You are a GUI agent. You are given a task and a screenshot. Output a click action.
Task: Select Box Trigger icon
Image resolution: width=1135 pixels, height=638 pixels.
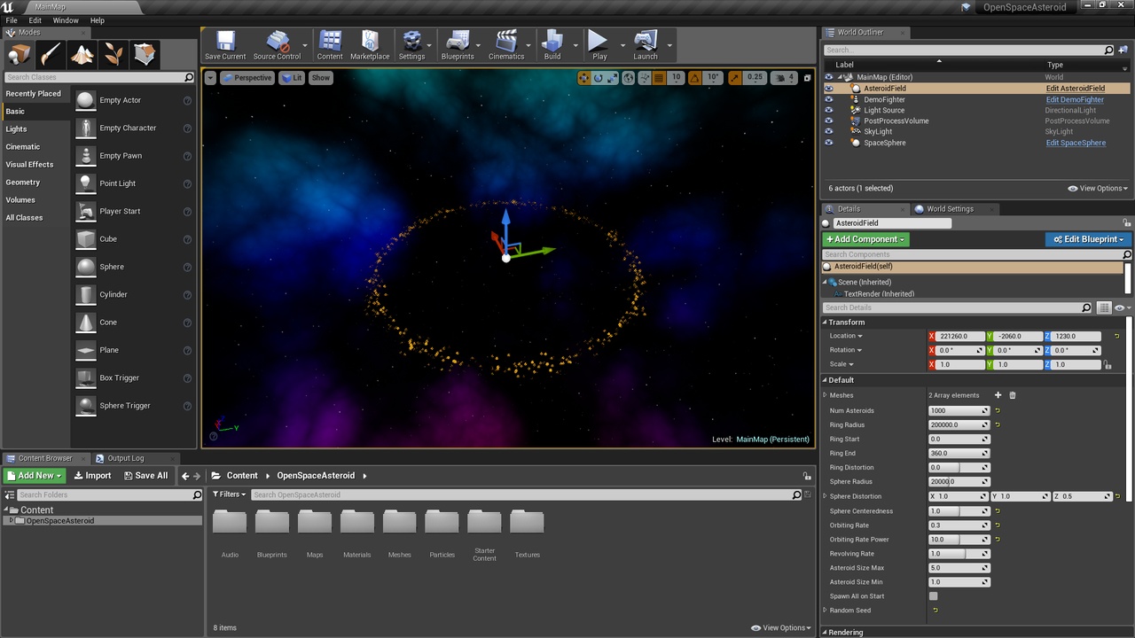85,377
